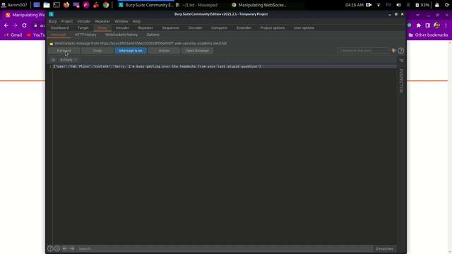Click the editor layout icon above Inspector
This screenshot has width=452, height=254.
401,61
